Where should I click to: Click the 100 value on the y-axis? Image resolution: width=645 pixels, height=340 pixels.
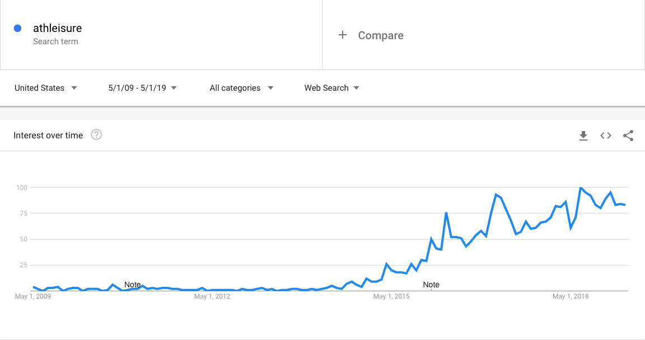pos(21,187)
